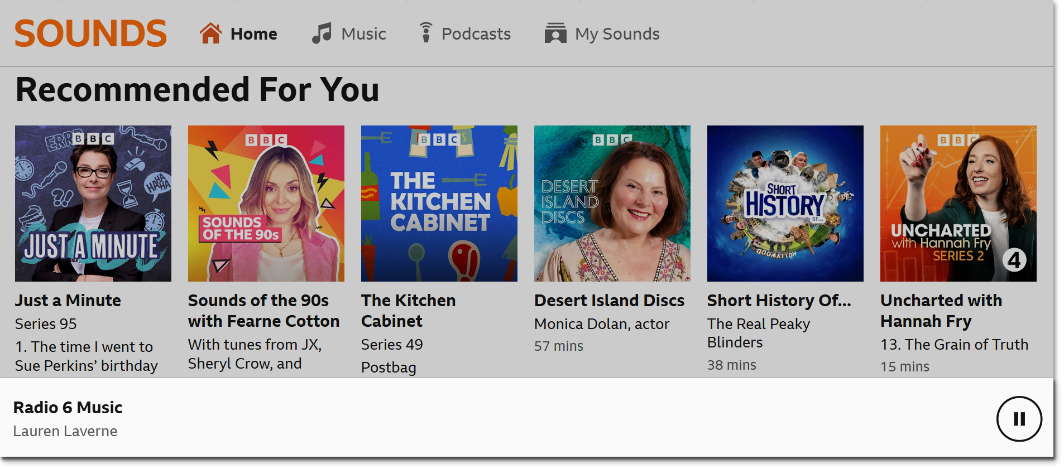Screen dimensions: 1064x469
Task: Open the Desert Island Discs episode with Monica Dolan
Action: tap(602, 324)
